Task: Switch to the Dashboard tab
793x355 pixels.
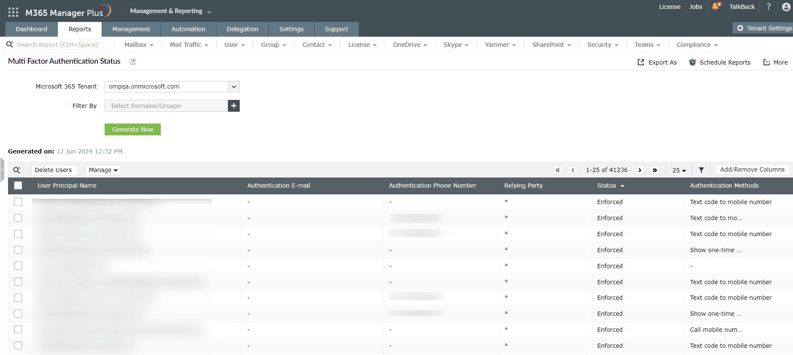Action: [x=32, y=29]
